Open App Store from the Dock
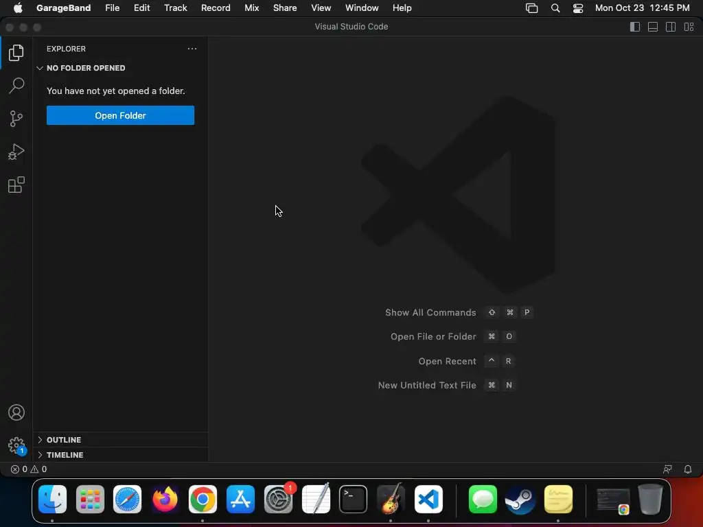This screenshot has width=703, height=527. 240,499
